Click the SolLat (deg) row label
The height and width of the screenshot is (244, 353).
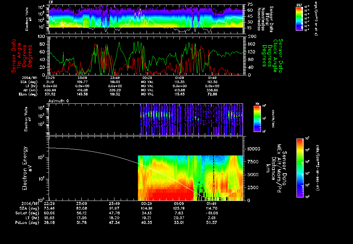coord(27,213)
